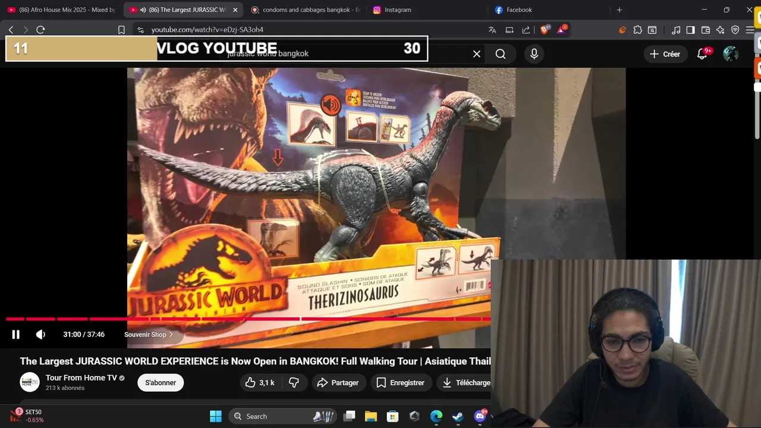Screen dimensions: 761x428
Task: Open Task View on the taskbar
Action: (x=349, y=416)
